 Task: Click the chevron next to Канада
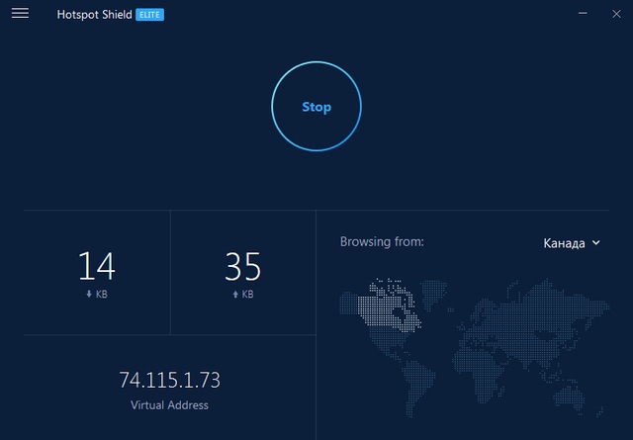pyautogui.click(x=595, y=243)
